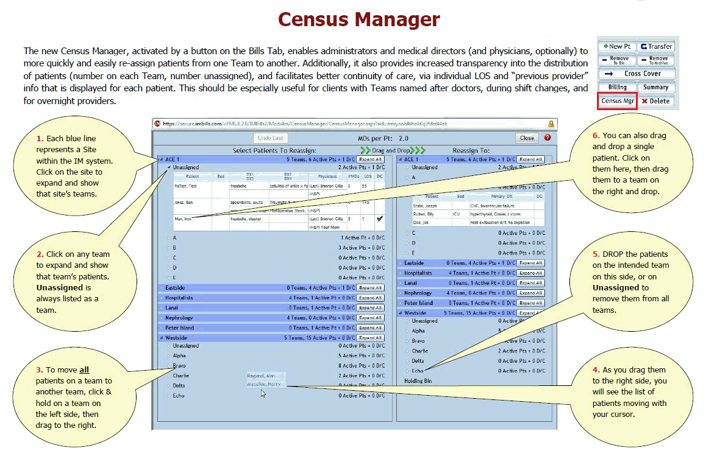Viewport: 706px width, 462px height.
Task: Expand Nephrology site in the left pane
Action: pyautogui.click(x=162, y=318)
